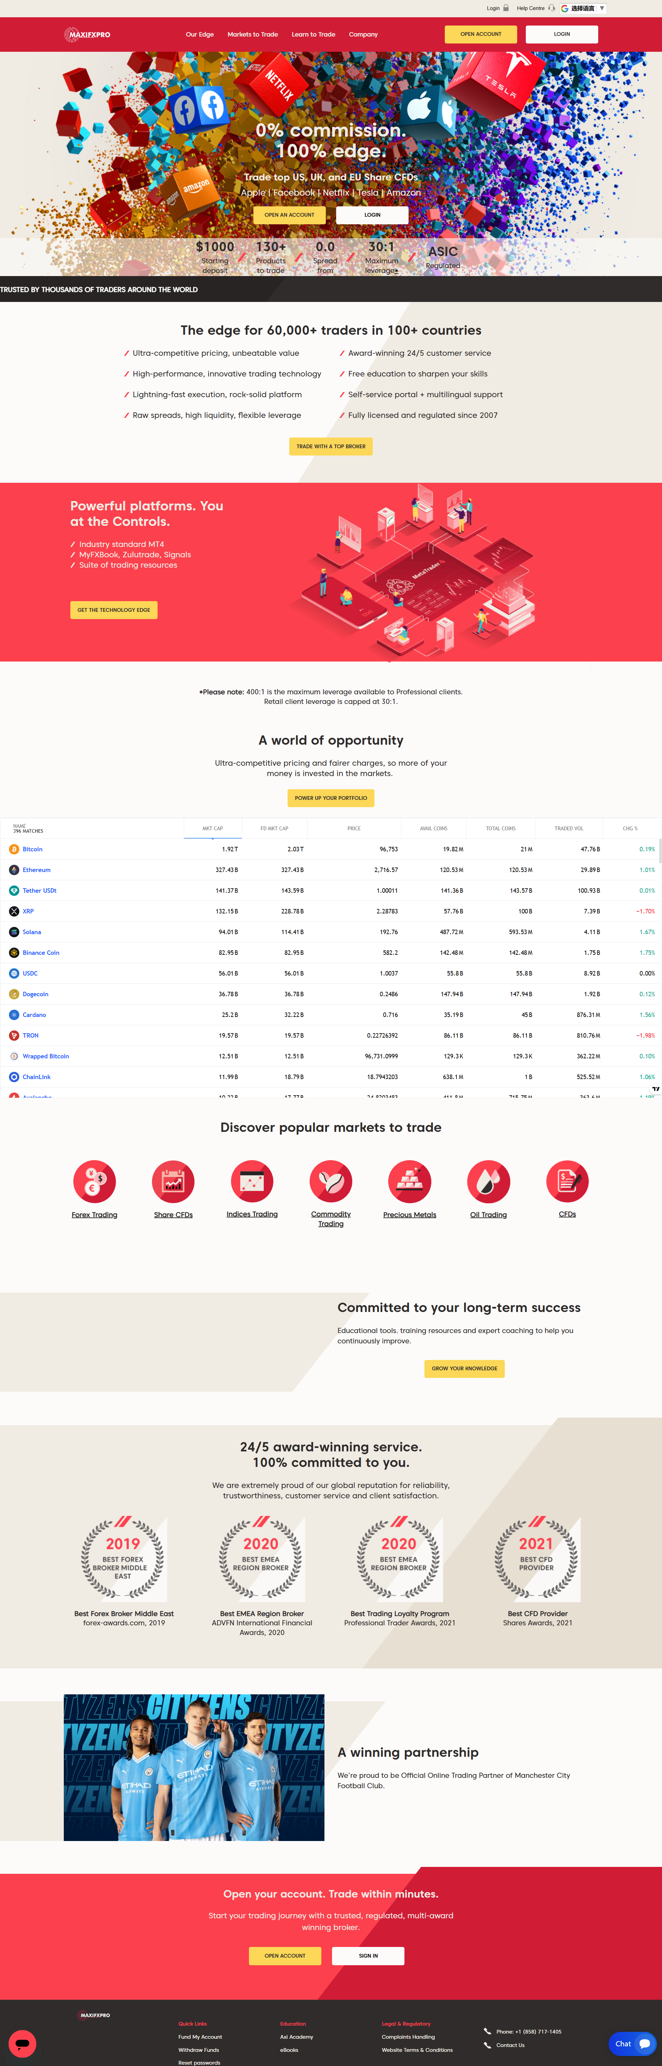662x2066 pixels.
Task: Click the Oil Trading circle icon
Action: [x=488, y=1181]
